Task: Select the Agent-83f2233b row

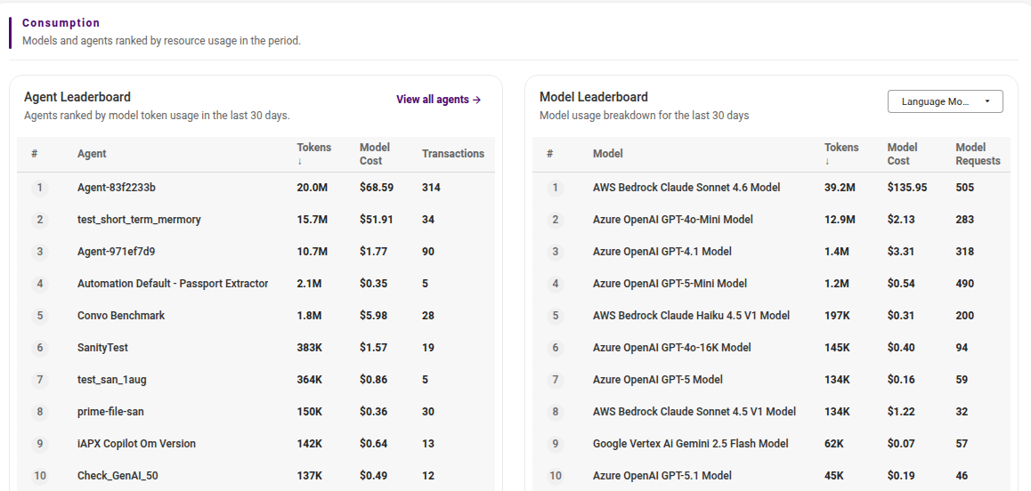Action: coord(256,188)
